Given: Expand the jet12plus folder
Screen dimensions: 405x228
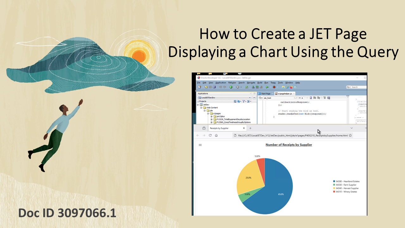Looking at the screenshot, I should [211, 117].
